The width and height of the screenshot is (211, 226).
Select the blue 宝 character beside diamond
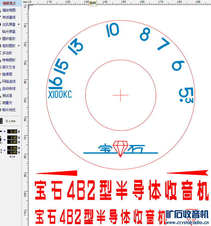105,148
